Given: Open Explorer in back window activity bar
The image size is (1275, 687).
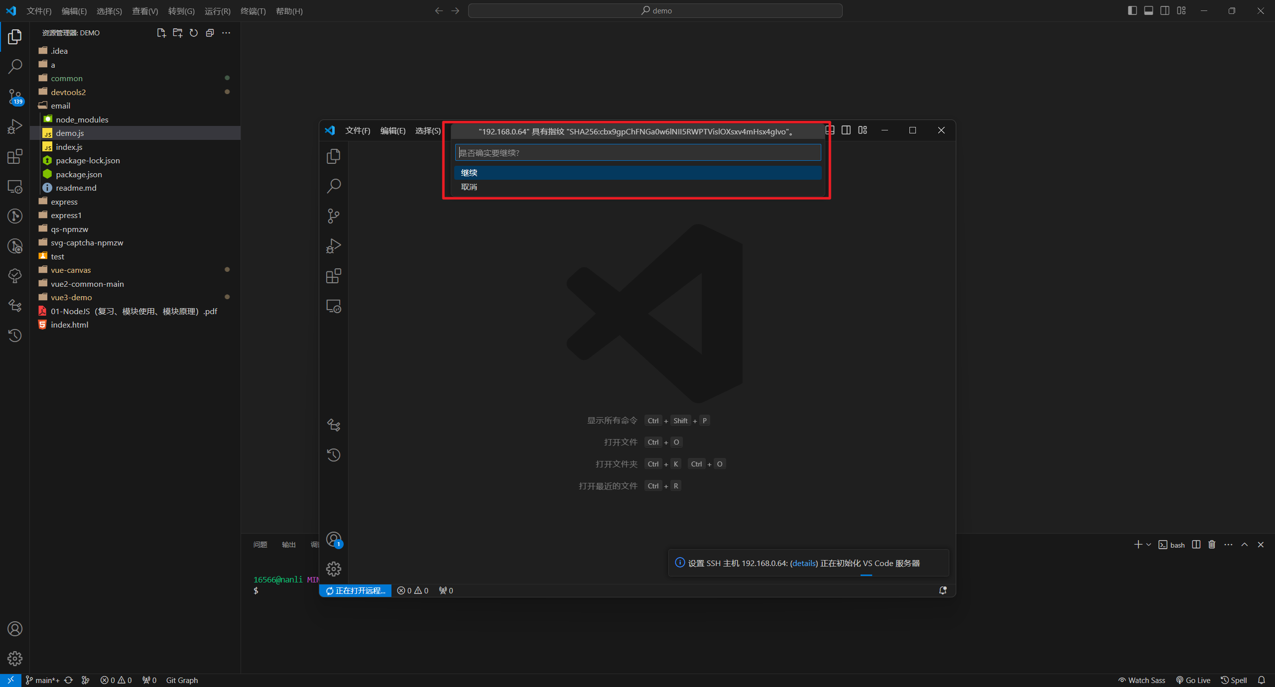Looking at the screenshot, I should click(15, 36).
